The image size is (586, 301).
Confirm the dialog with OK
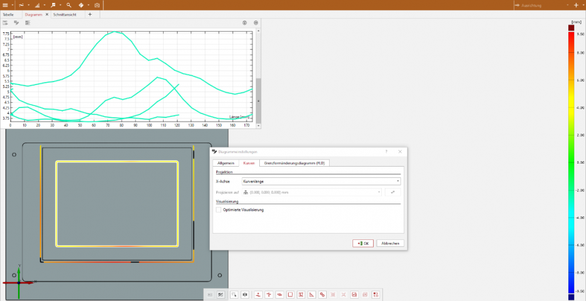tap(363, 243)
